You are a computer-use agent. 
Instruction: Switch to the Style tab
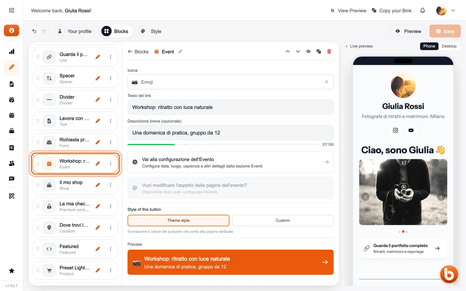click(x=151, y=31)
